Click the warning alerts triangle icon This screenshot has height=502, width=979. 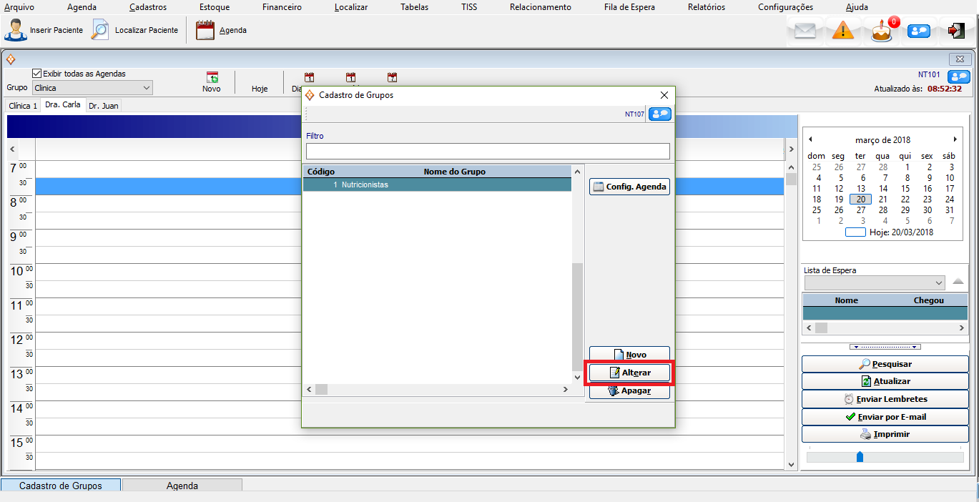point(843,31)
